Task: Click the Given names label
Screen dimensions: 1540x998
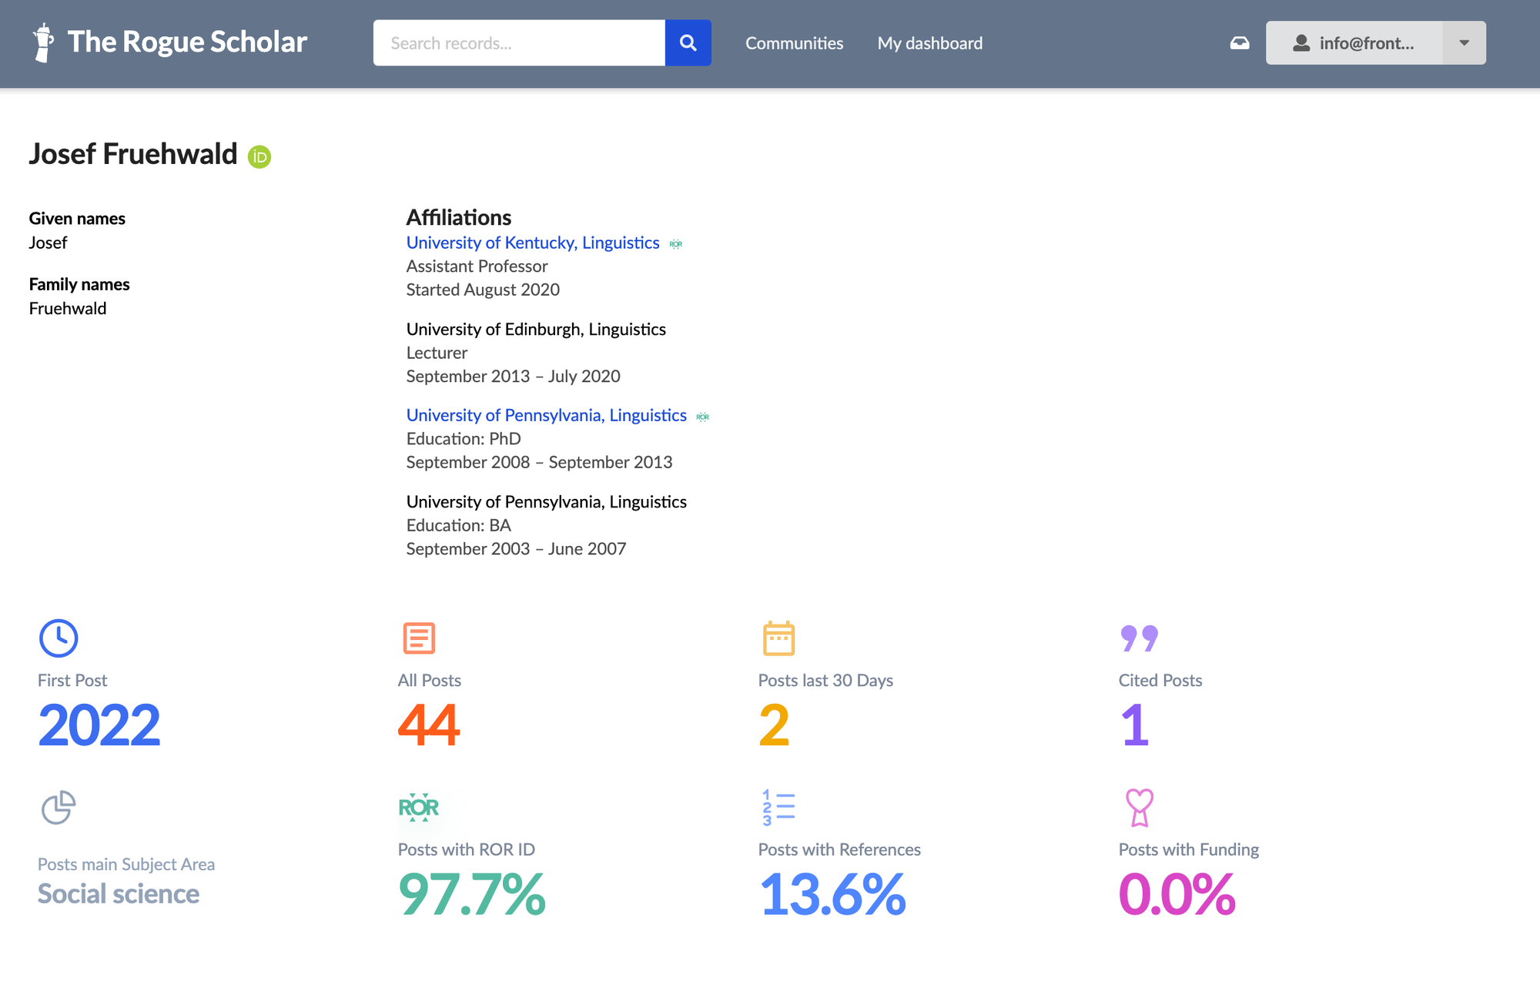Action: pos(77,218)
